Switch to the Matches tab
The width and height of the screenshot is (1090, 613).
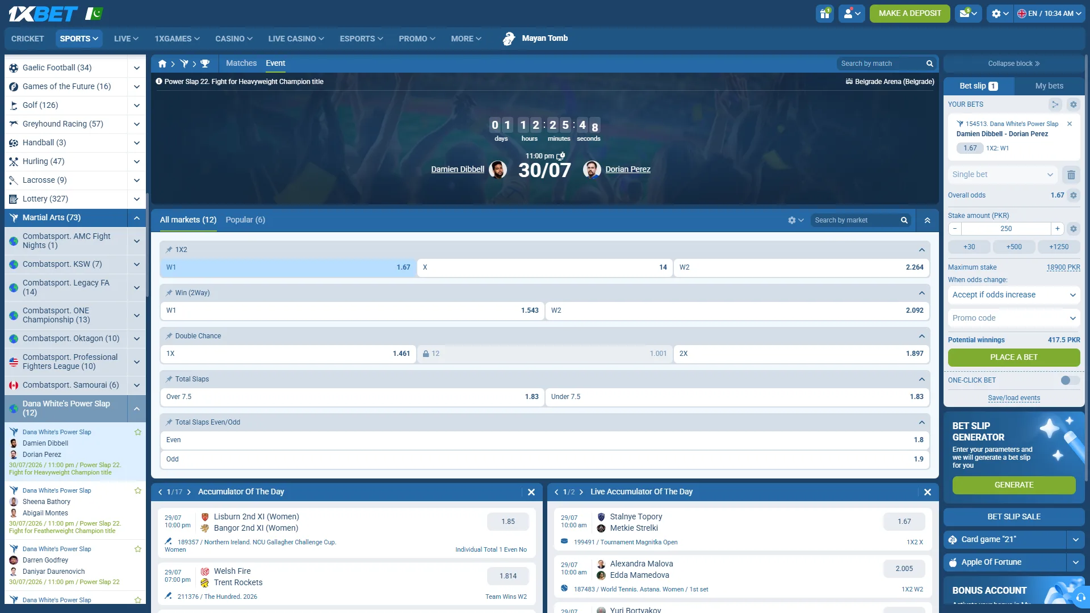click(x=241, y=64)
